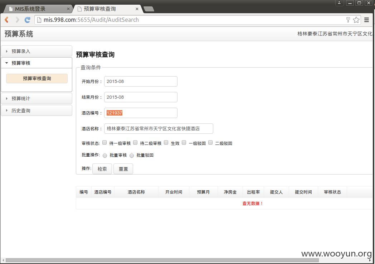Reload the page with refresh icon

tap(27, 20)
